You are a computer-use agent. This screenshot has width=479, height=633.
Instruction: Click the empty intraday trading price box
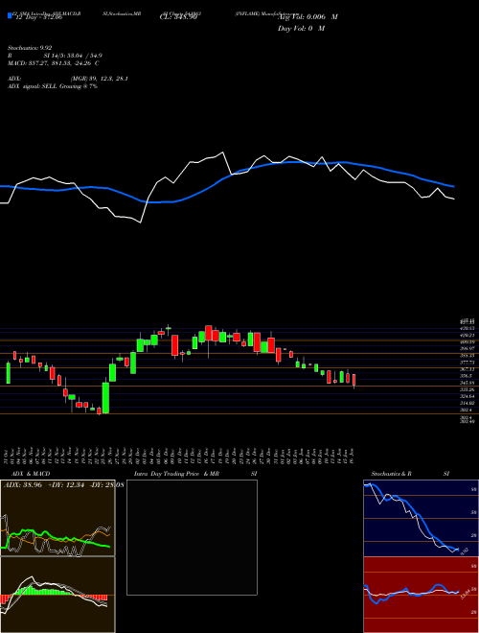(x=192, y=537)
